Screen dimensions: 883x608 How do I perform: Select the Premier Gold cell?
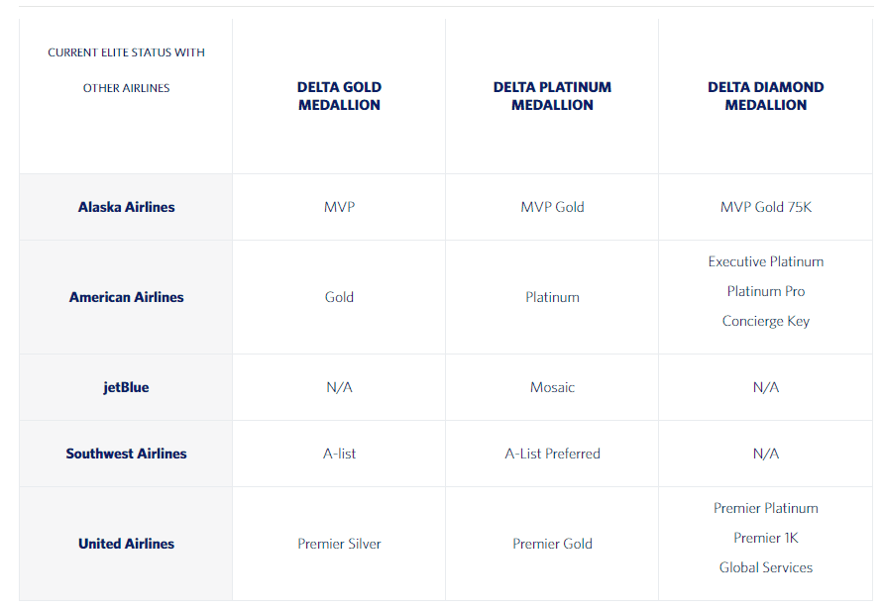[552, 544]
